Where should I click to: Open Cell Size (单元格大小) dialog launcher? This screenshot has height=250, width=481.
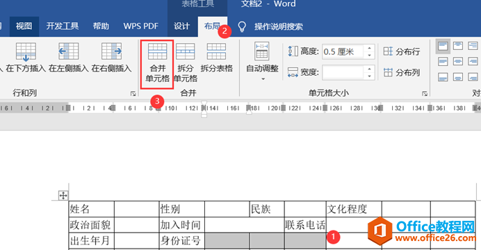(425, 94)
